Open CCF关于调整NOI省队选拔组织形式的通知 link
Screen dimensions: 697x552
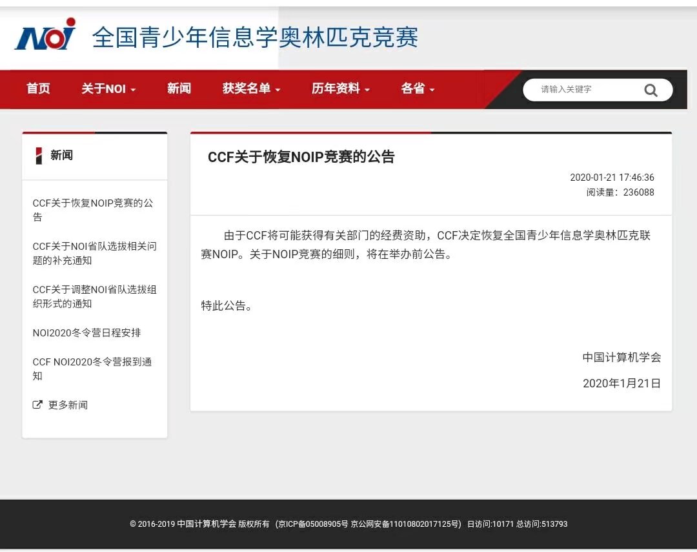click(x=94, y=296)
